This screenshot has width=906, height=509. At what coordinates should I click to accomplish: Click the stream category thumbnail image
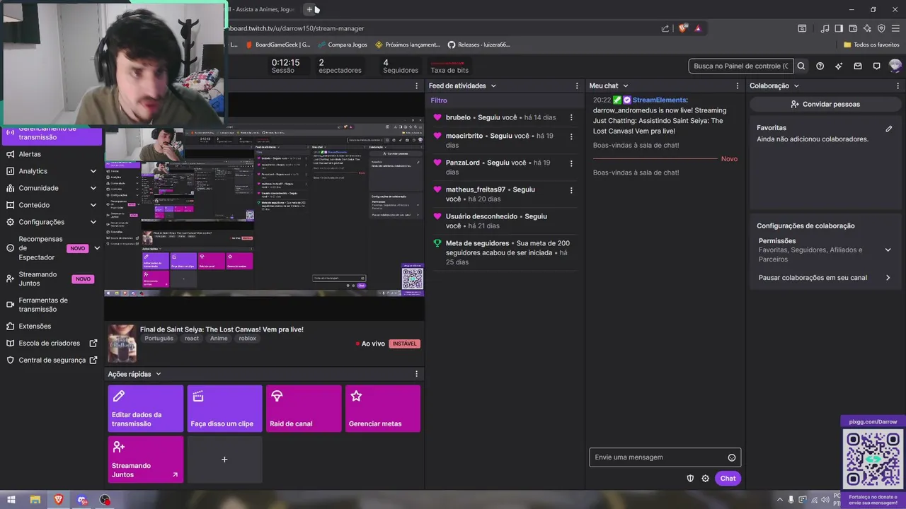point(122,344)
